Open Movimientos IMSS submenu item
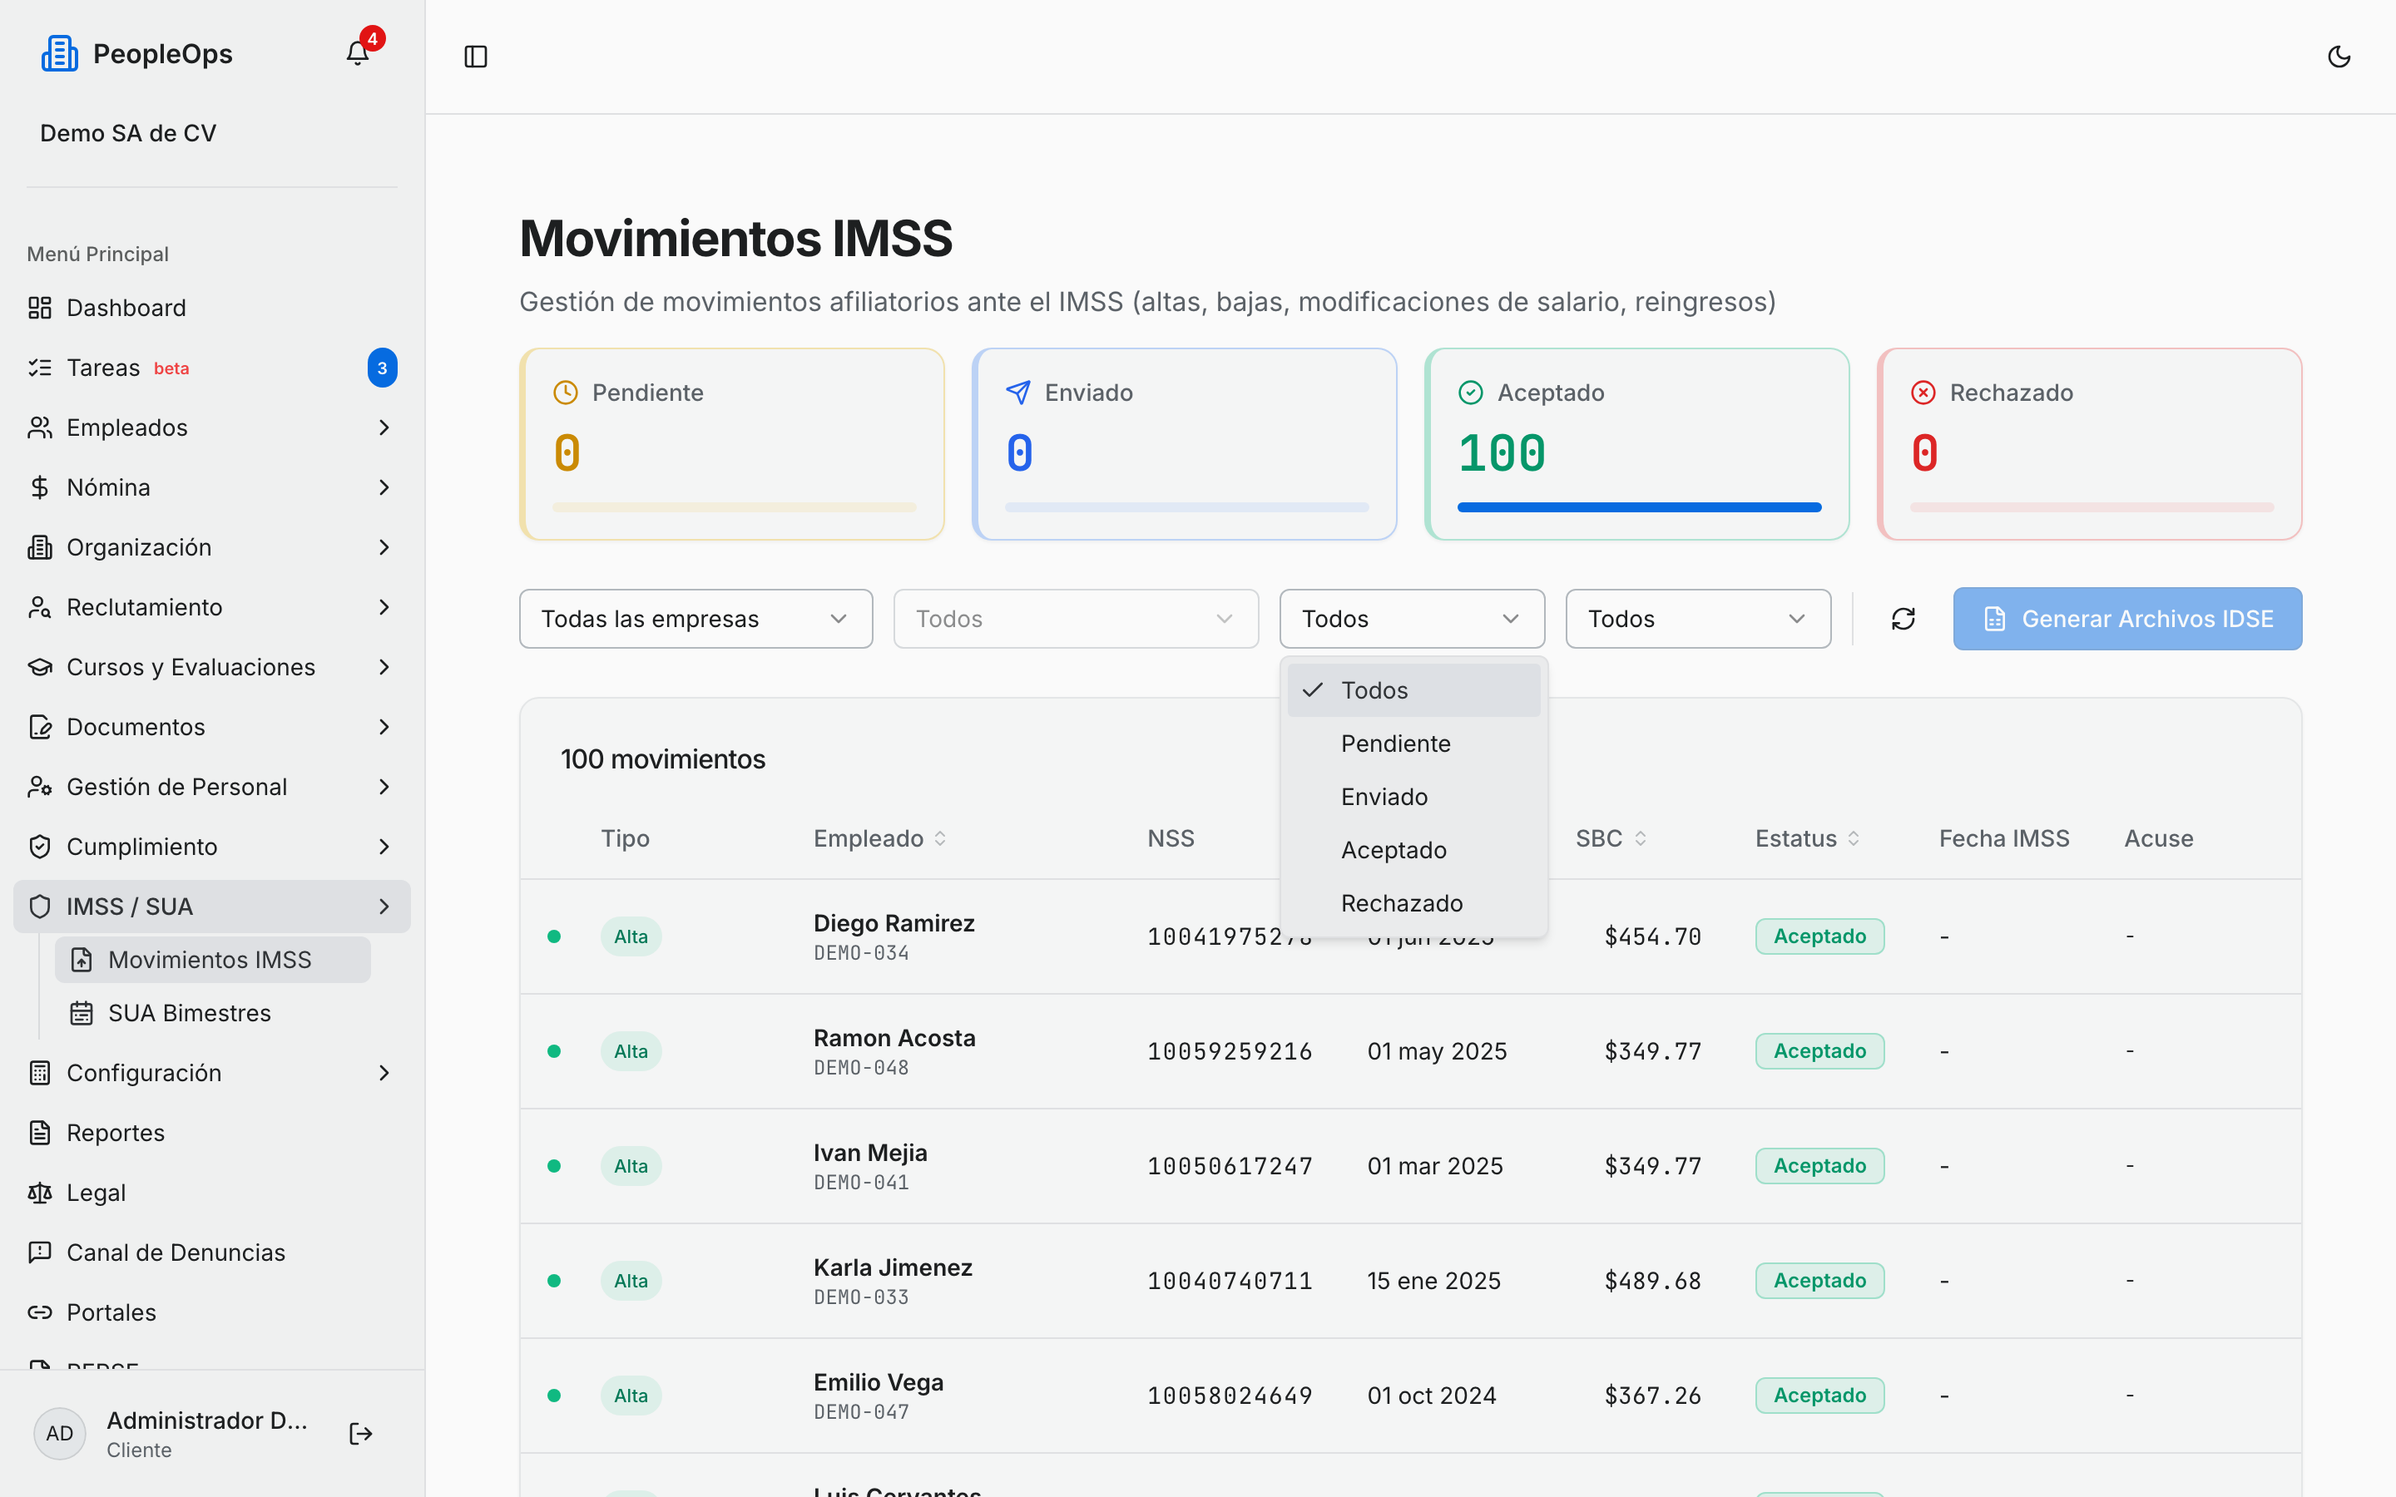The image size is (2396, 1497). coord(212,960)
